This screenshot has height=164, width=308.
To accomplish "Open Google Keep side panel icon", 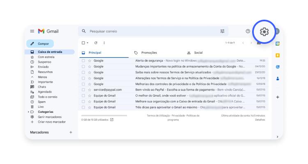I will point(278,55).
